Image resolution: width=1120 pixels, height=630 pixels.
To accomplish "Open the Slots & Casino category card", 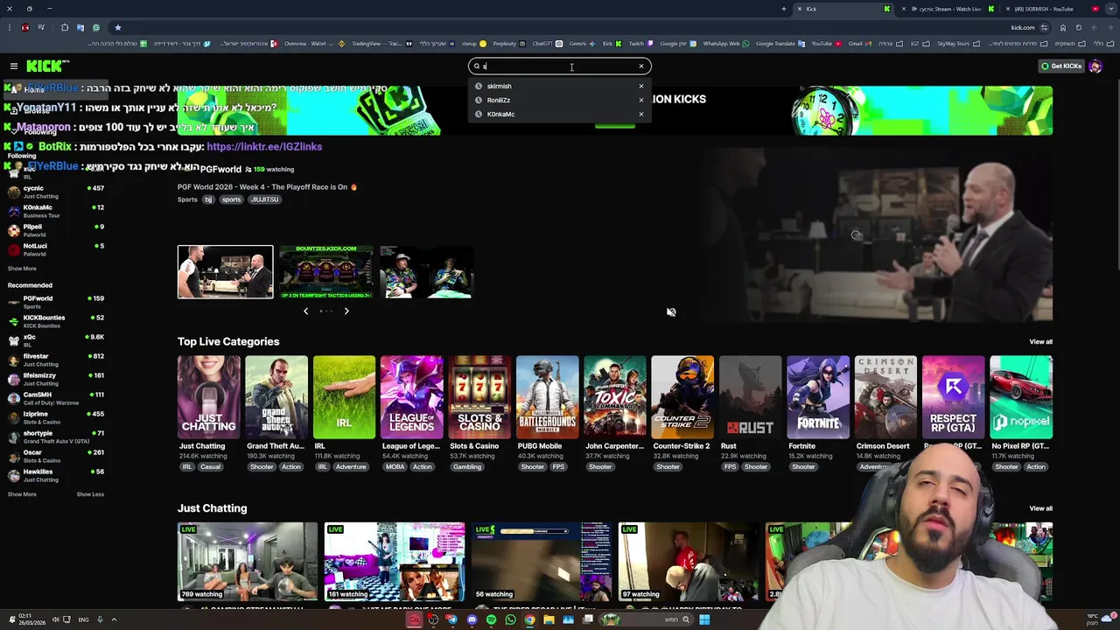I will coord(479,396).
